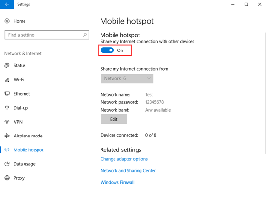Open the Data usage settings page

click(x=25, y=164)
